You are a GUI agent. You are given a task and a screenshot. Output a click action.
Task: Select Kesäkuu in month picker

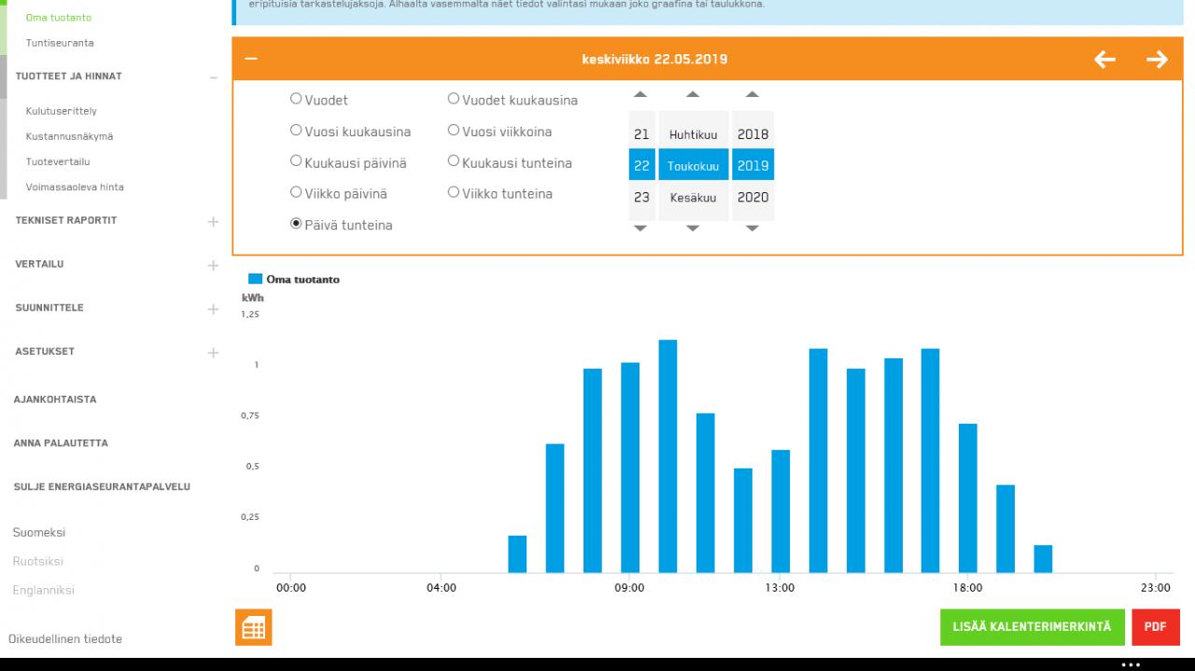(693, 197)
